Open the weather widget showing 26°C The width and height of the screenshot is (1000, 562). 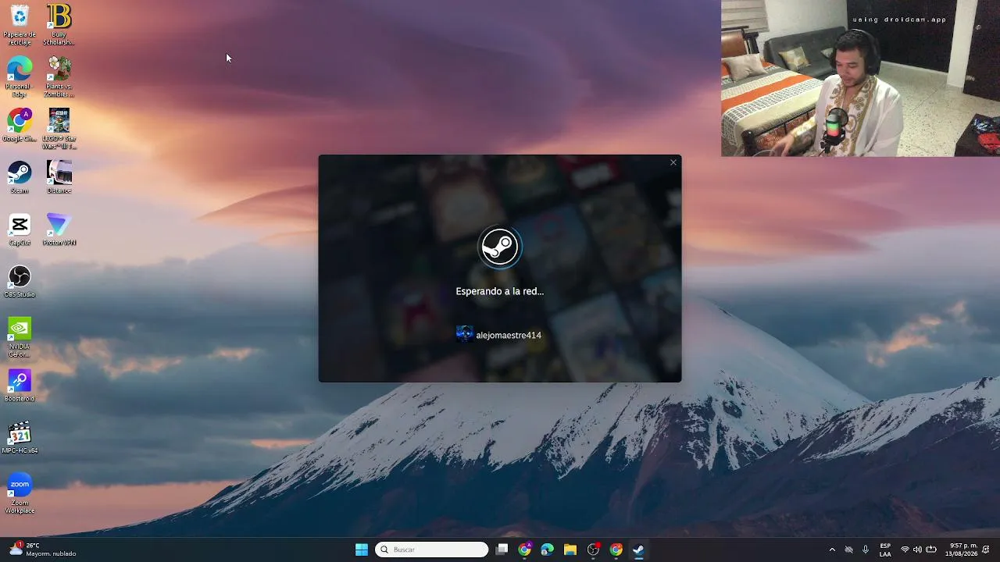(x=42, y=550)
